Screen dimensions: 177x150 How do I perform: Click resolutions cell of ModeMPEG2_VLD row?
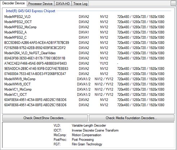point(141,17)
